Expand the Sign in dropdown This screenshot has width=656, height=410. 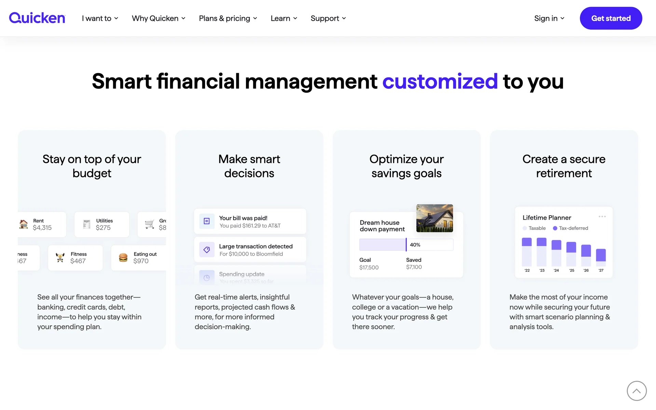click(x=549, y=18)
